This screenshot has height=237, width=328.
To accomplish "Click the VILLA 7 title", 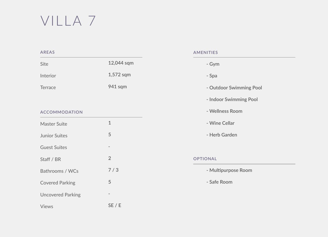I will (68, 21).
